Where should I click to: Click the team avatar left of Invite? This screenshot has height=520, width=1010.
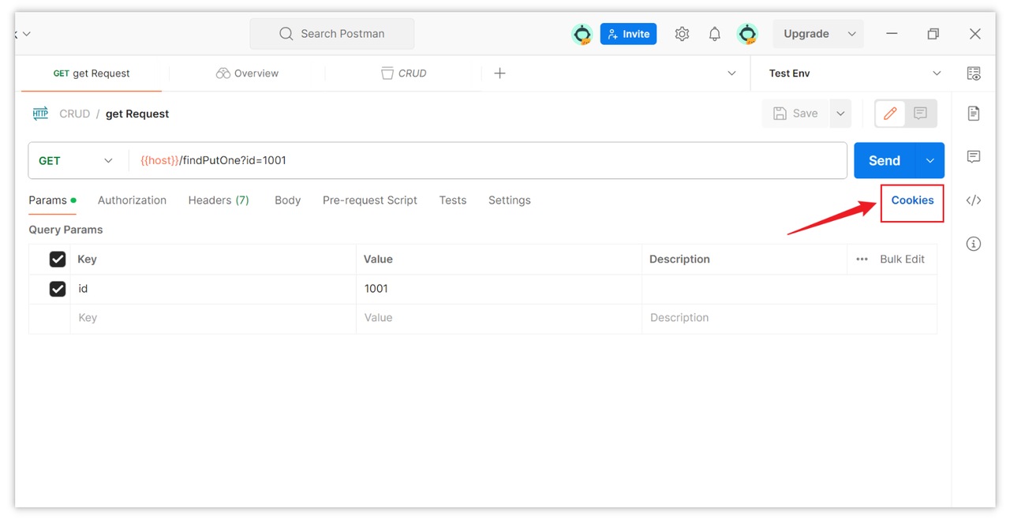pyautogui.click(x=582, y=34)
